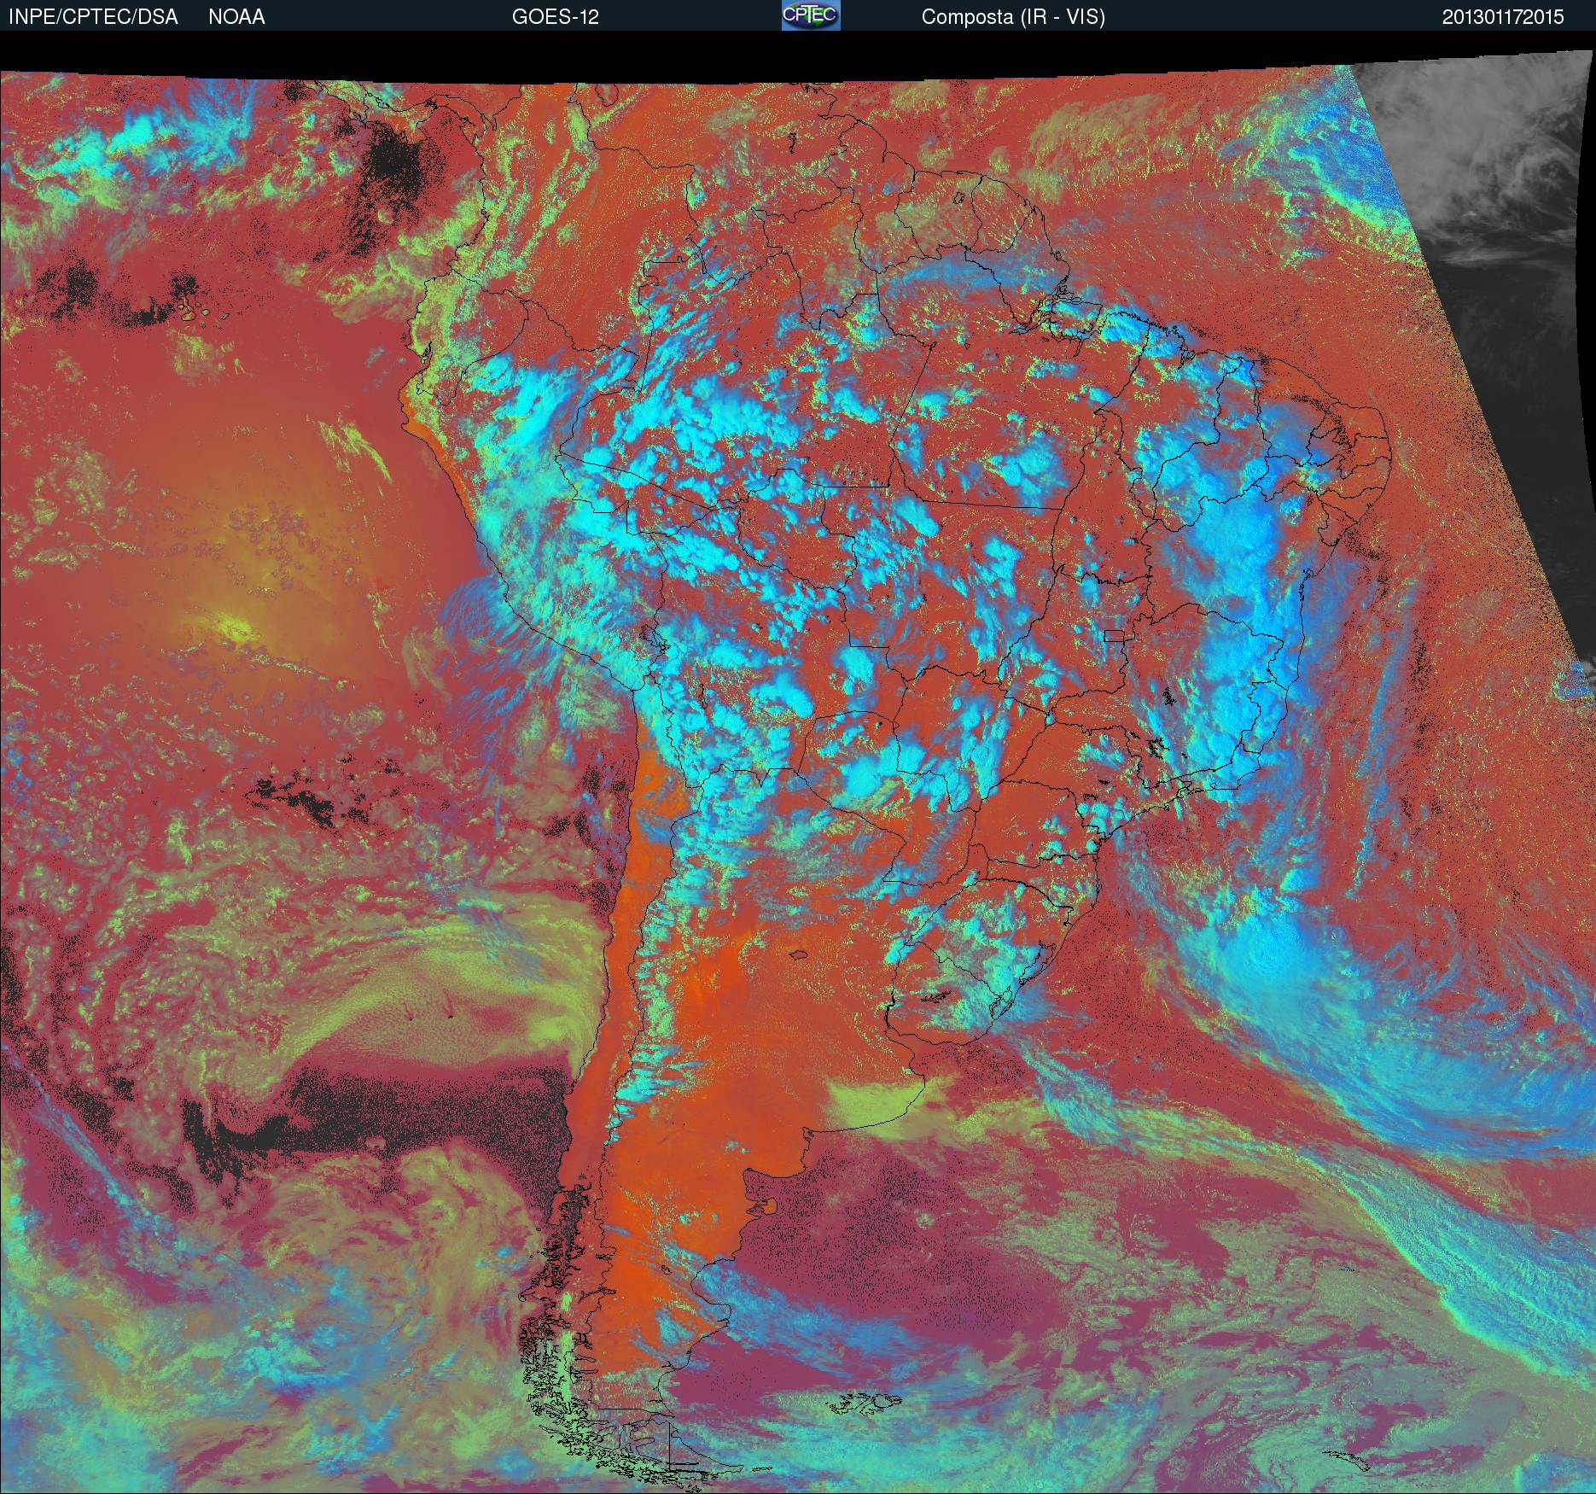The height and width of the screenshot is (1494, 1596).
Task: Click the NOAA label in the header
Action: pos(236,17)
